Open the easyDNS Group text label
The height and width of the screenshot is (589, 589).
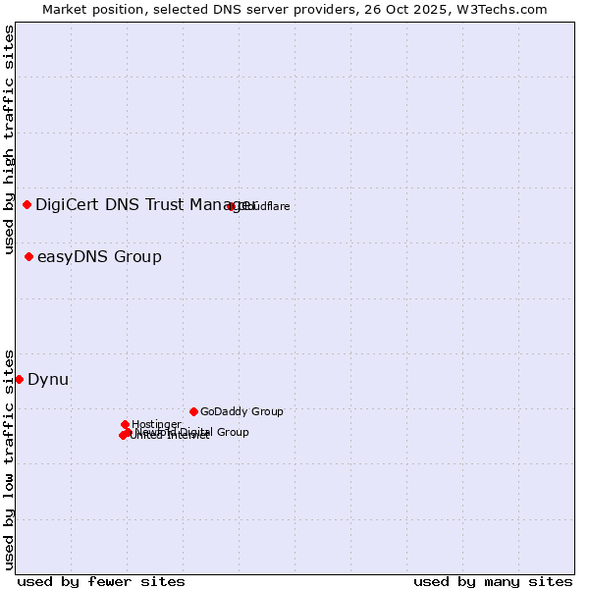(99, 257)
